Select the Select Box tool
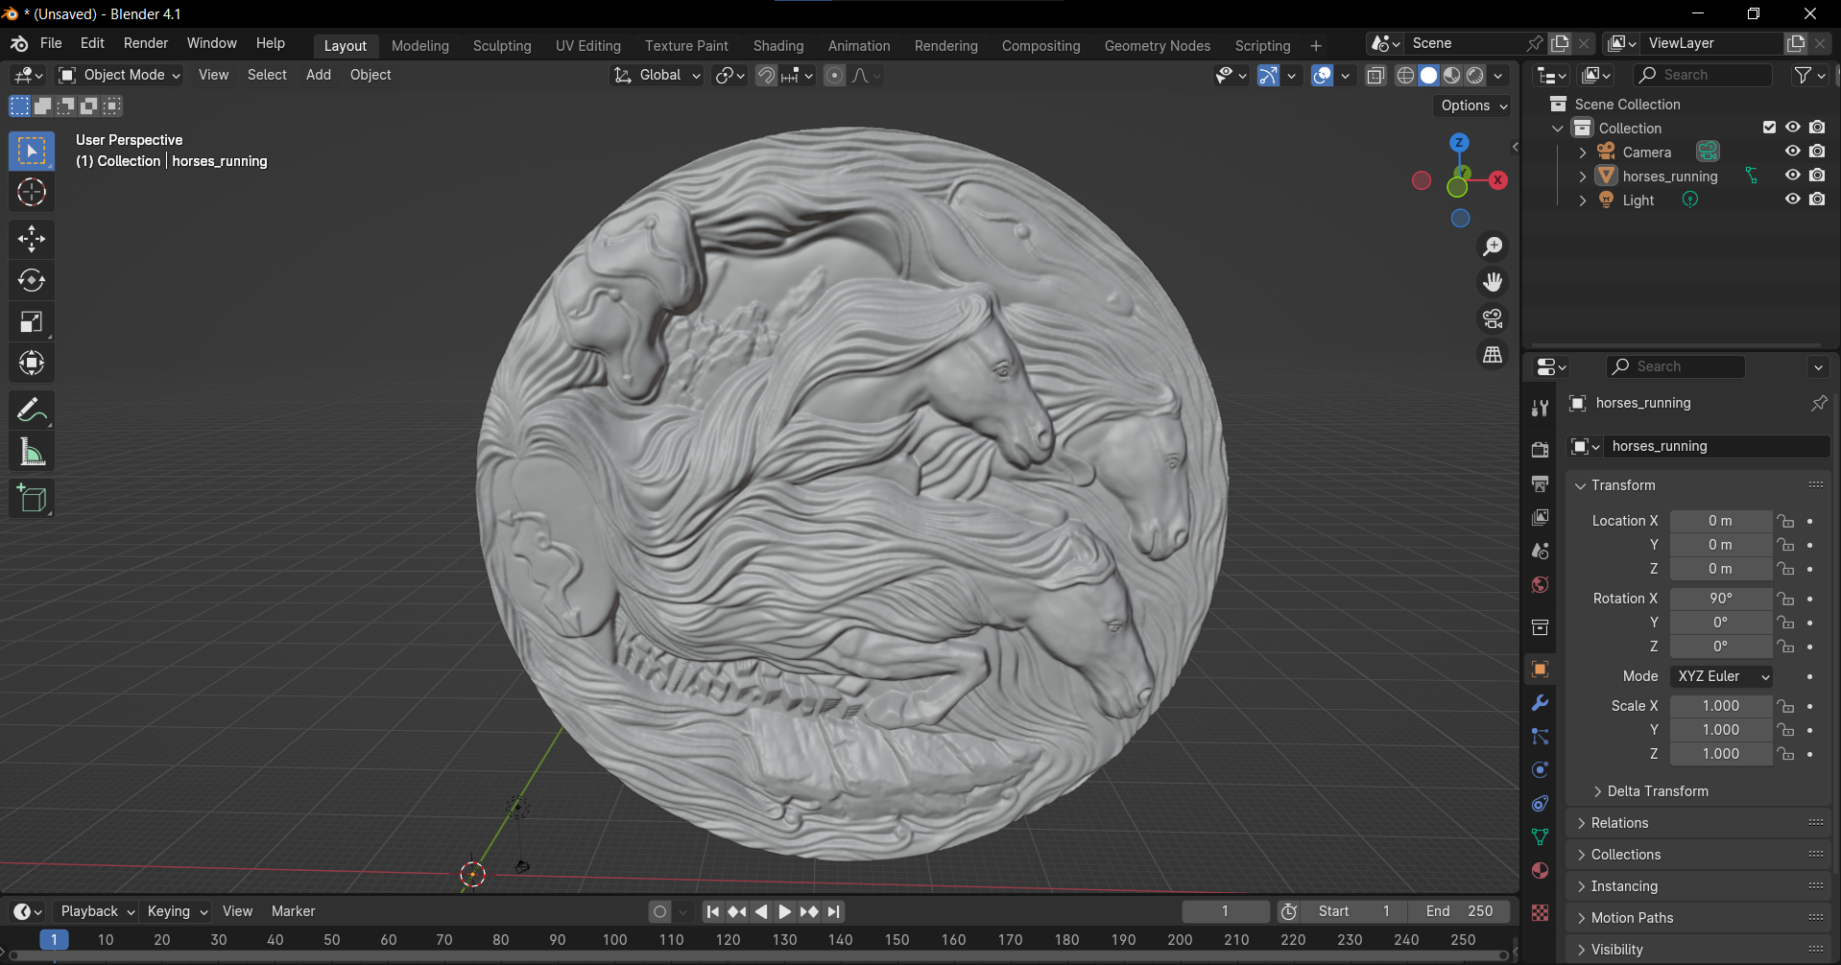Screen dimensions: 1841x965 31,152
